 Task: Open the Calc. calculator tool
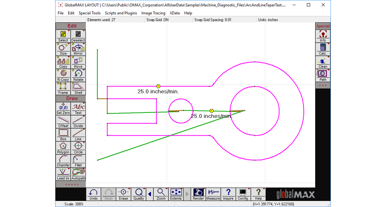[323, 49]
